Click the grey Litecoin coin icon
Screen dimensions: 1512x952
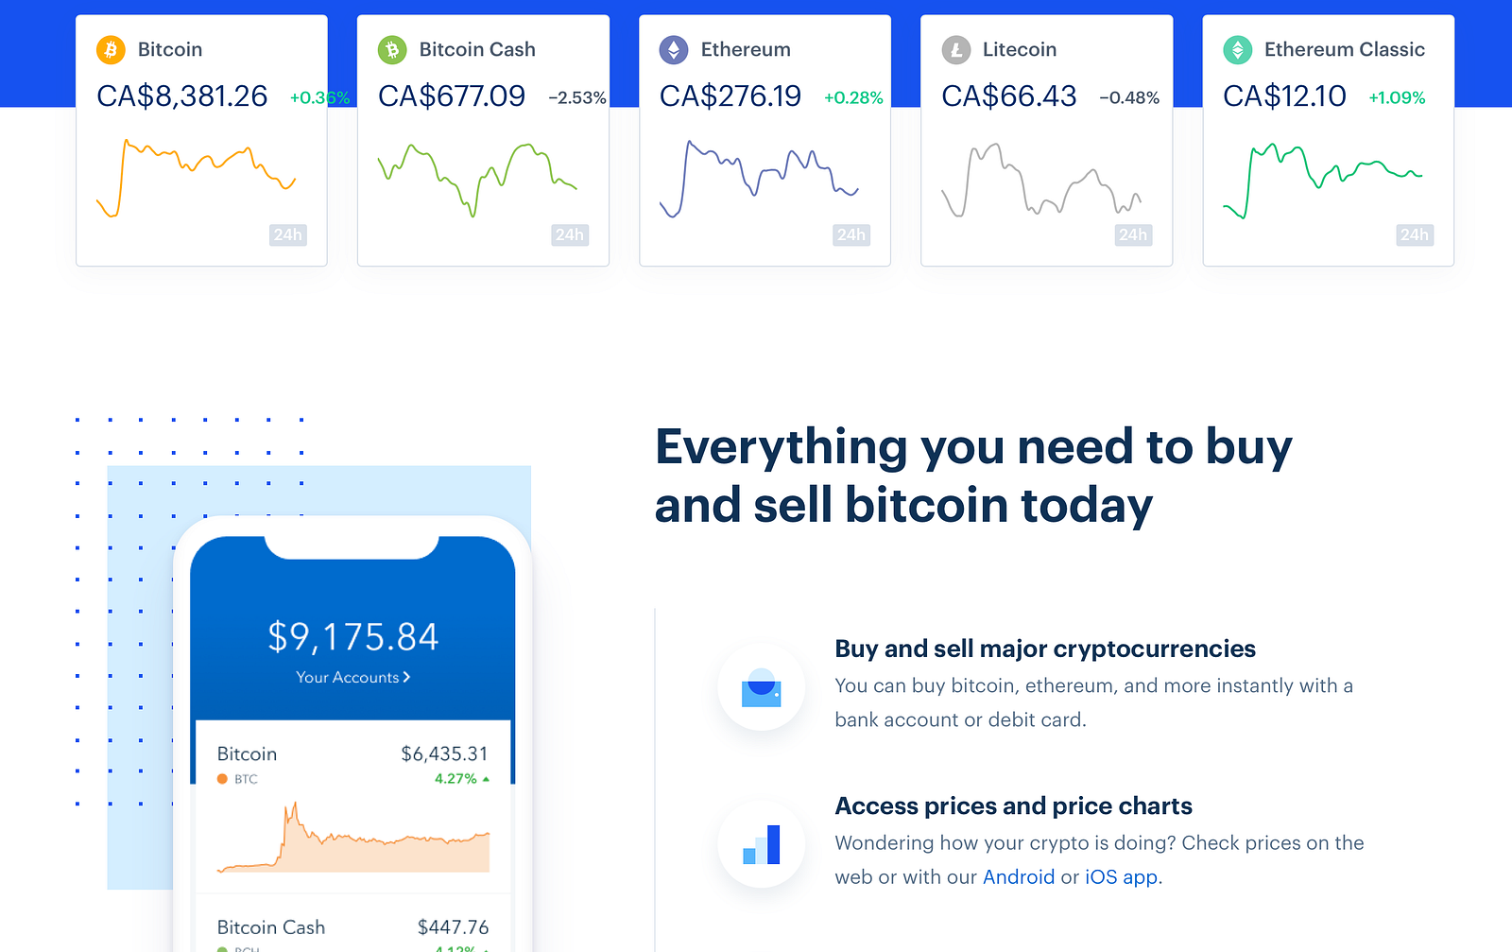(x=956, y=49)
